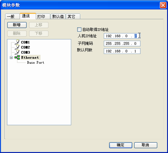The height and width of the screenshot is (153, 168).
Task: Select the Ethernet label in the tree
Action: point(30,57)
